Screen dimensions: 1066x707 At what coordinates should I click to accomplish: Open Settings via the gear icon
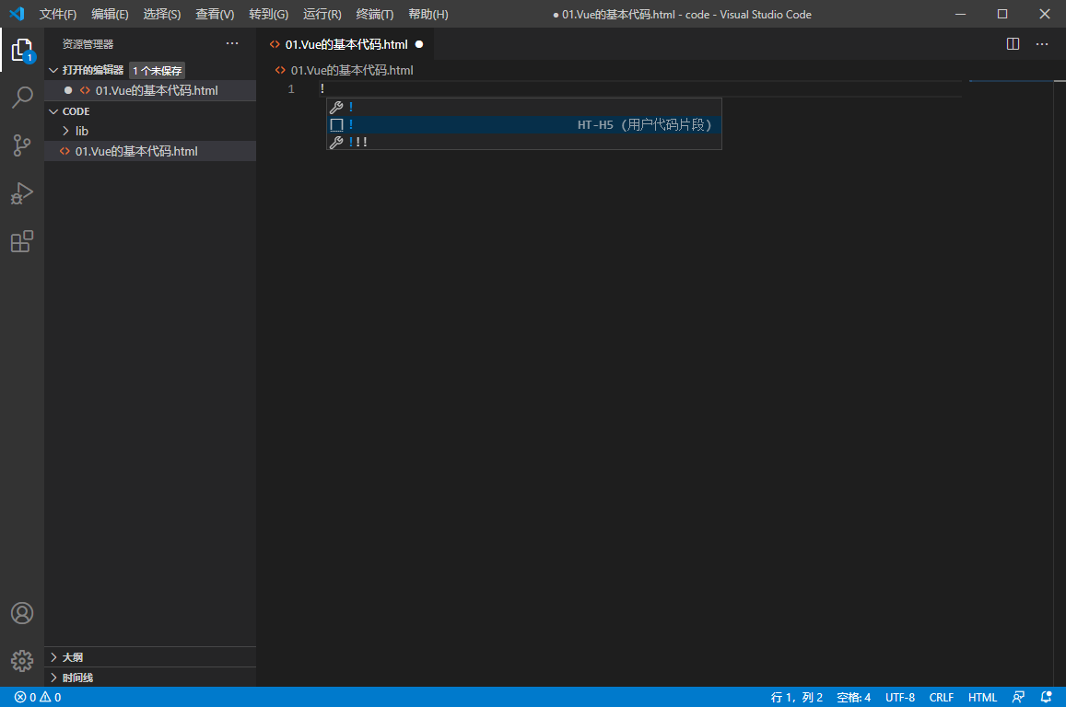[x=22, y=660]
